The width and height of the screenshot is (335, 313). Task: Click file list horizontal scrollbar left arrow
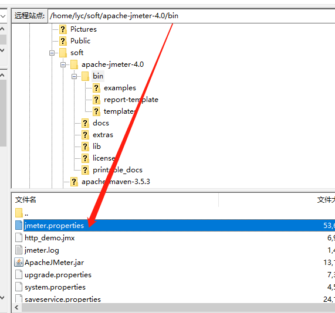click(x=16, y=308)
